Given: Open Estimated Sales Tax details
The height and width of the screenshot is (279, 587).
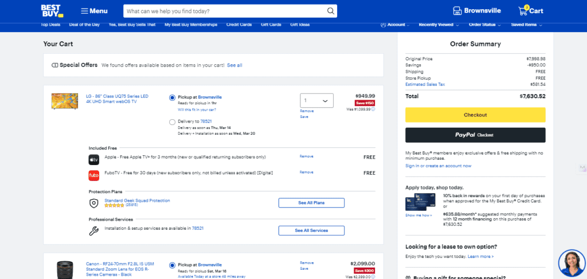Looking at the screenshot, I should pos(425,85).
